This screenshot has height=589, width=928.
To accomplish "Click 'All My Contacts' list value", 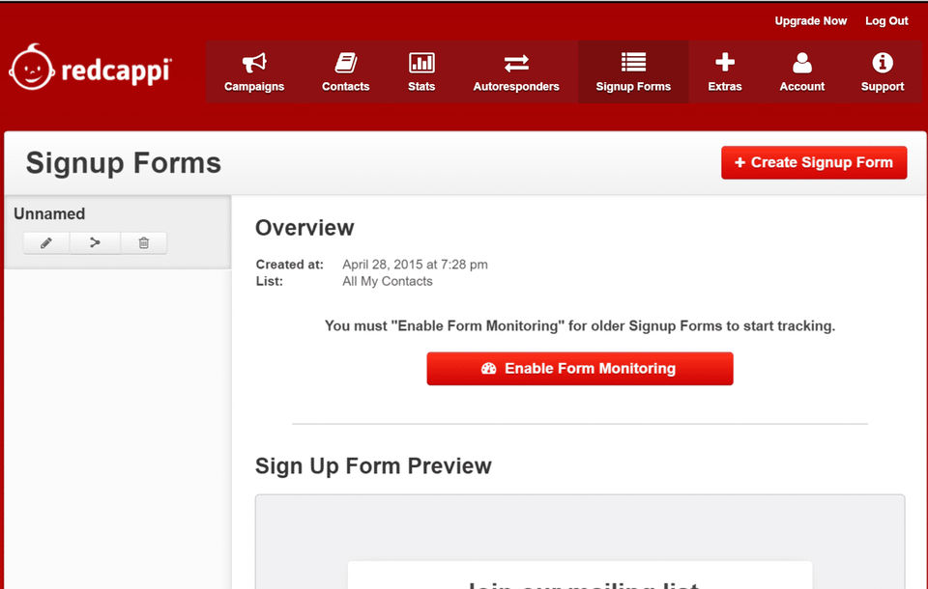I will (x=388, y=282).
